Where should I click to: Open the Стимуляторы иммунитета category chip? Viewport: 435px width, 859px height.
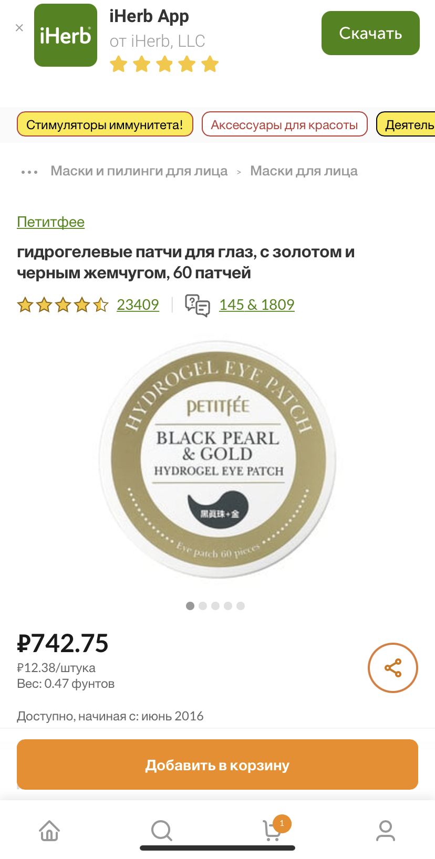click(105, 124)
